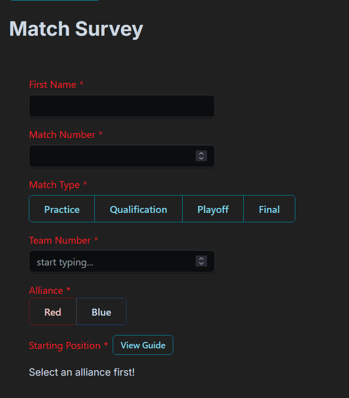Select Practice as the match type

[62, 208]
